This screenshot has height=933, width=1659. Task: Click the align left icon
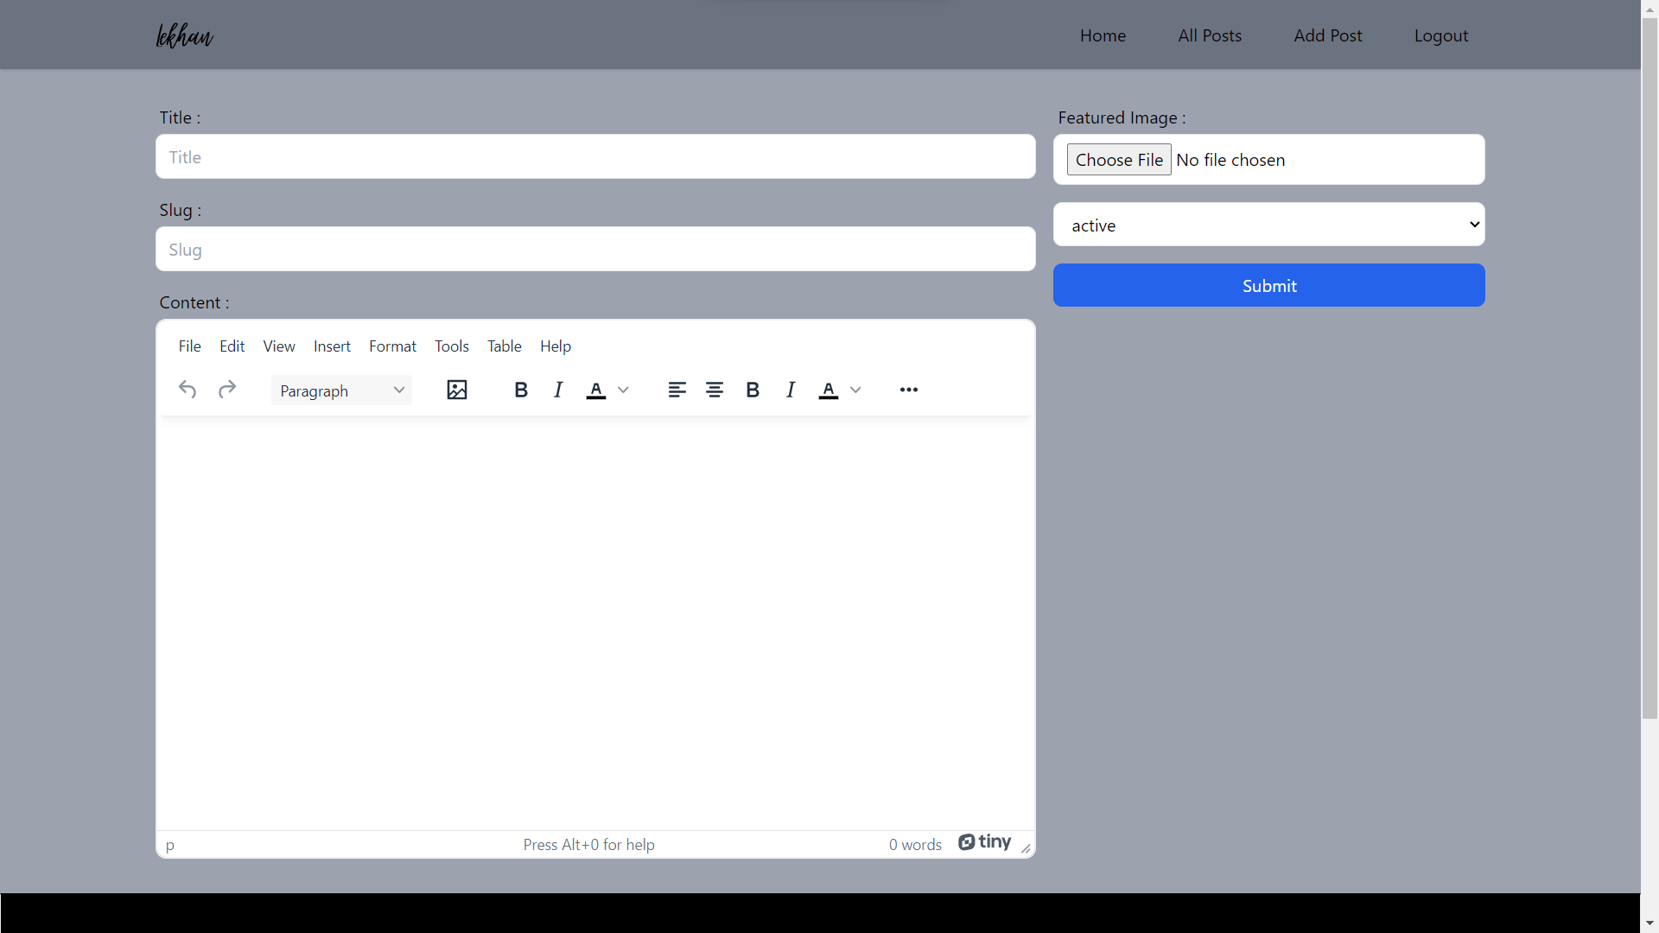677,390
